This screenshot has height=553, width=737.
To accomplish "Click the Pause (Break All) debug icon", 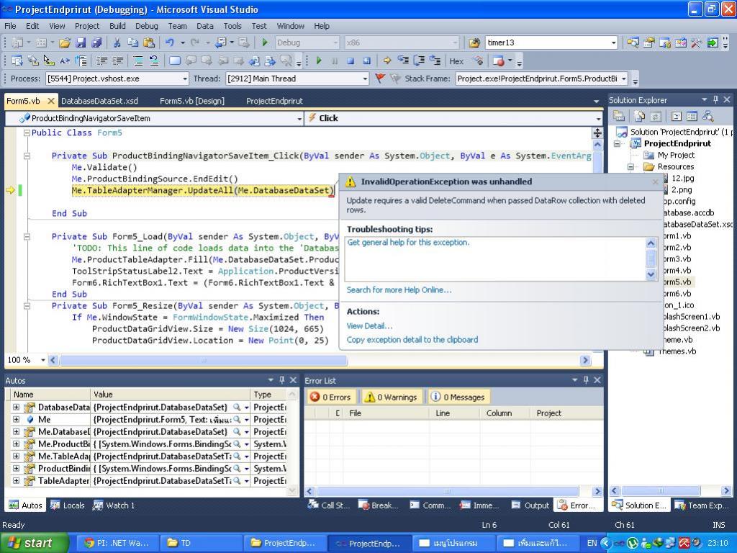I will click(x=335, y=61).
